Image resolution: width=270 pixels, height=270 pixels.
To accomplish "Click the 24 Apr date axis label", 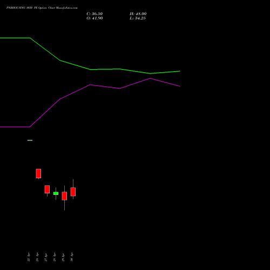I will [37, 257].
